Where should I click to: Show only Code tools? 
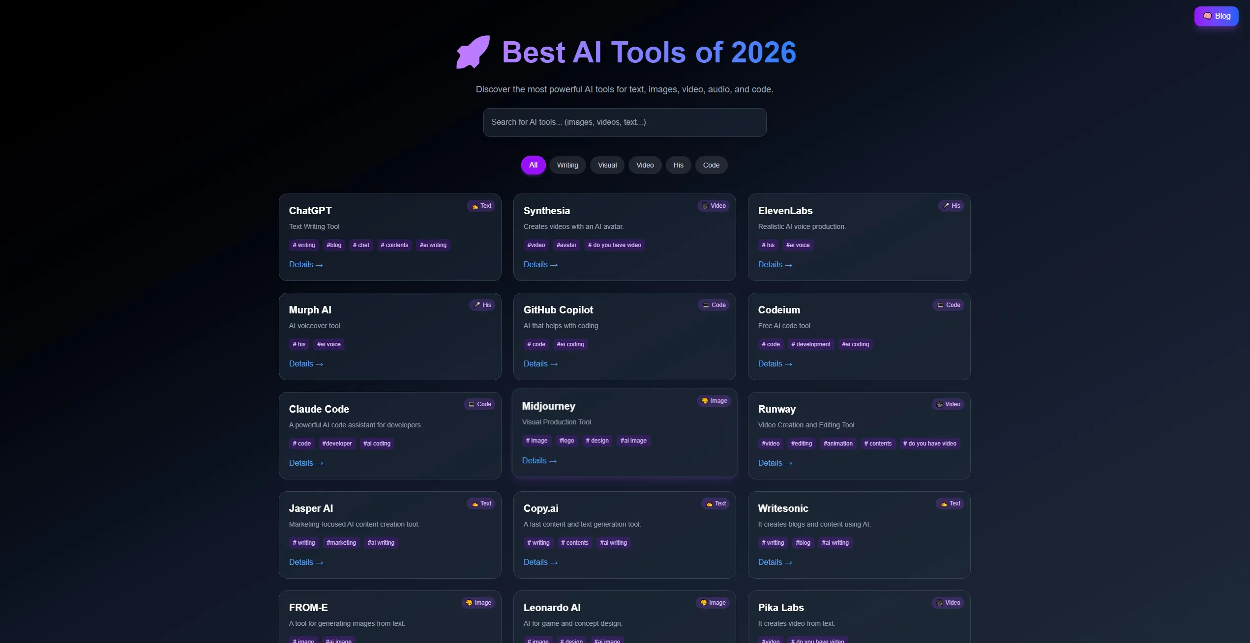click(711, 165)
